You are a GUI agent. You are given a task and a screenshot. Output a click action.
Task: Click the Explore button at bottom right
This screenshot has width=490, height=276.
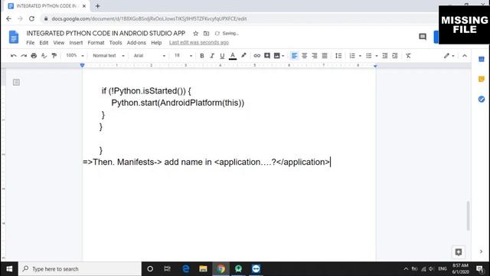coord(459,252)
